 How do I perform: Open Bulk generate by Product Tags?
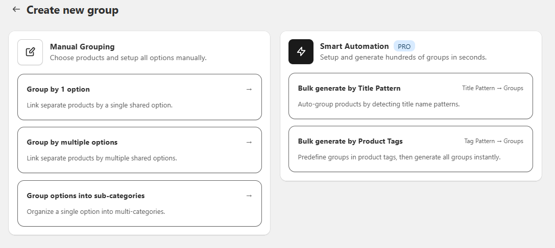[350, 141]
